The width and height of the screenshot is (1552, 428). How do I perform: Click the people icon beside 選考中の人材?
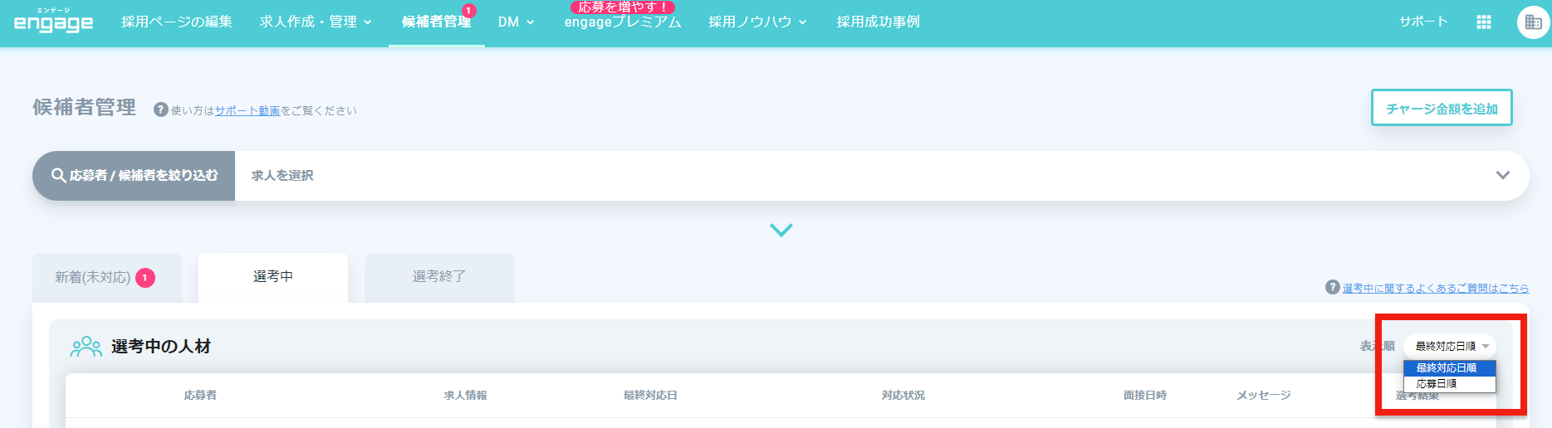tap(86, 347)
